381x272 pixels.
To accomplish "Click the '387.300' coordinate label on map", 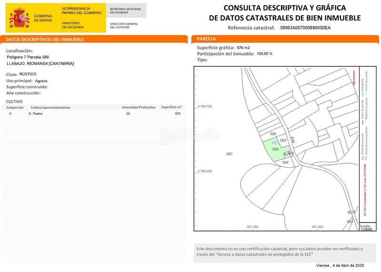I will pyautogui.click(x=252, y=227).
